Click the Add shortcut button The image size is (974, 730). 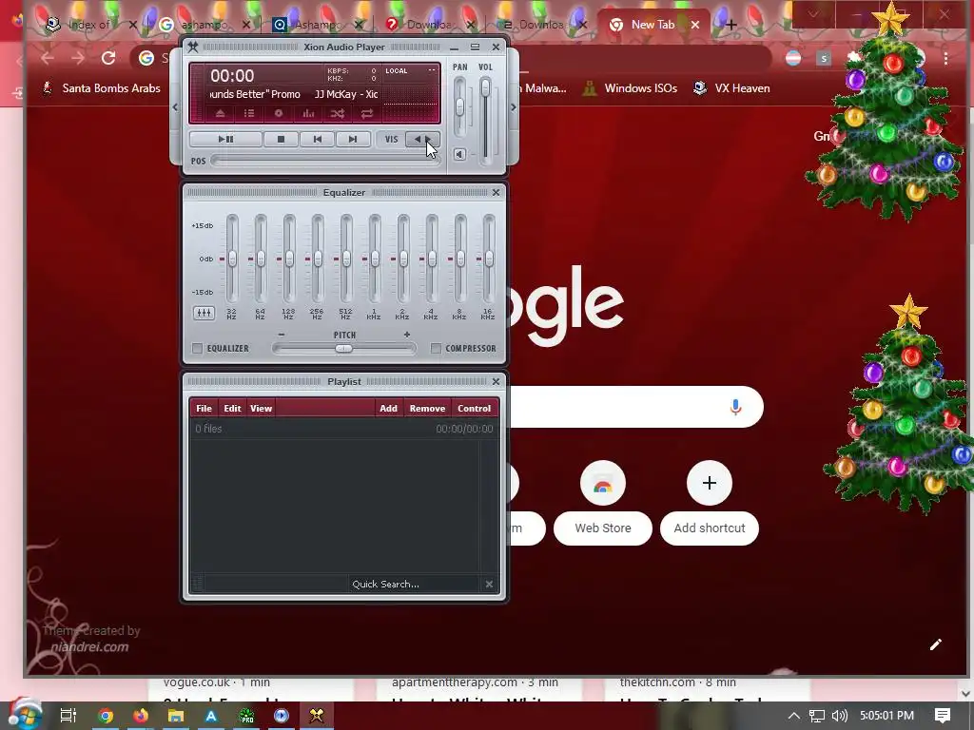point(710,503)
